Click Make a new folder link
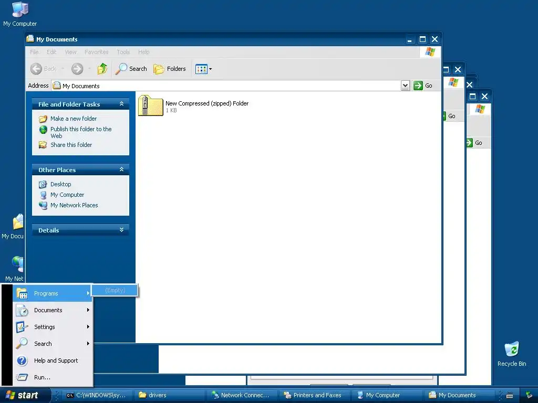The image size is (538, 403). [x=74, y=119]
